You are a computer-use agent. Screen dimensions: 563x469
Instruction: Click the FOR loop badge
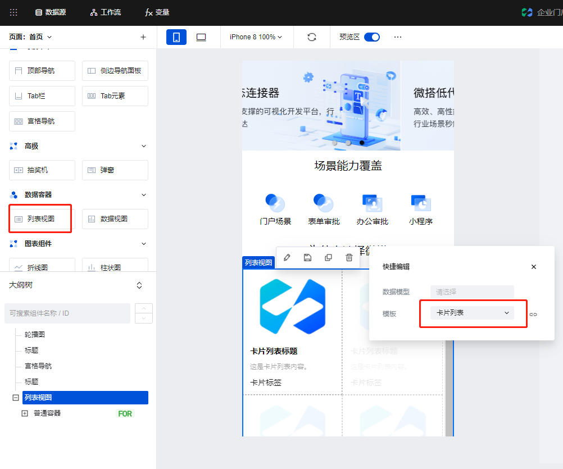click(125, 414)
